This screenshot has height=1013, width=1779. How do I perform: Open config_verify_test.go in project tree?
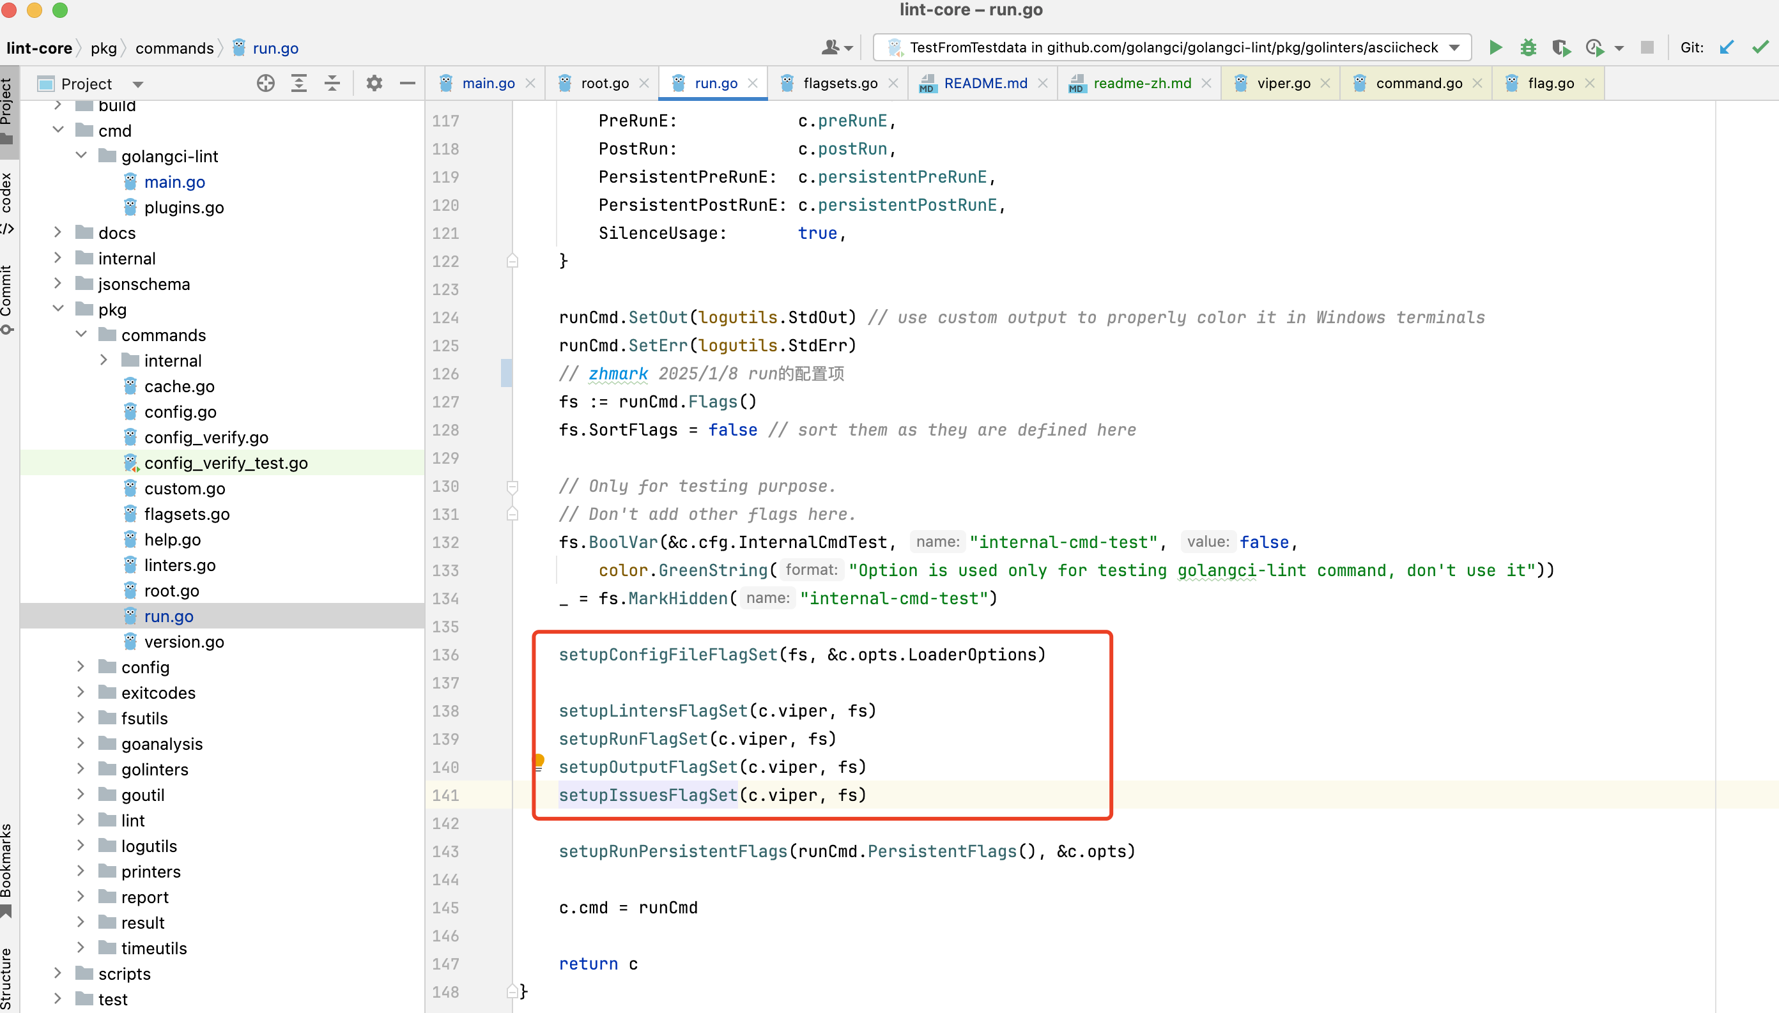pos(226,462)
